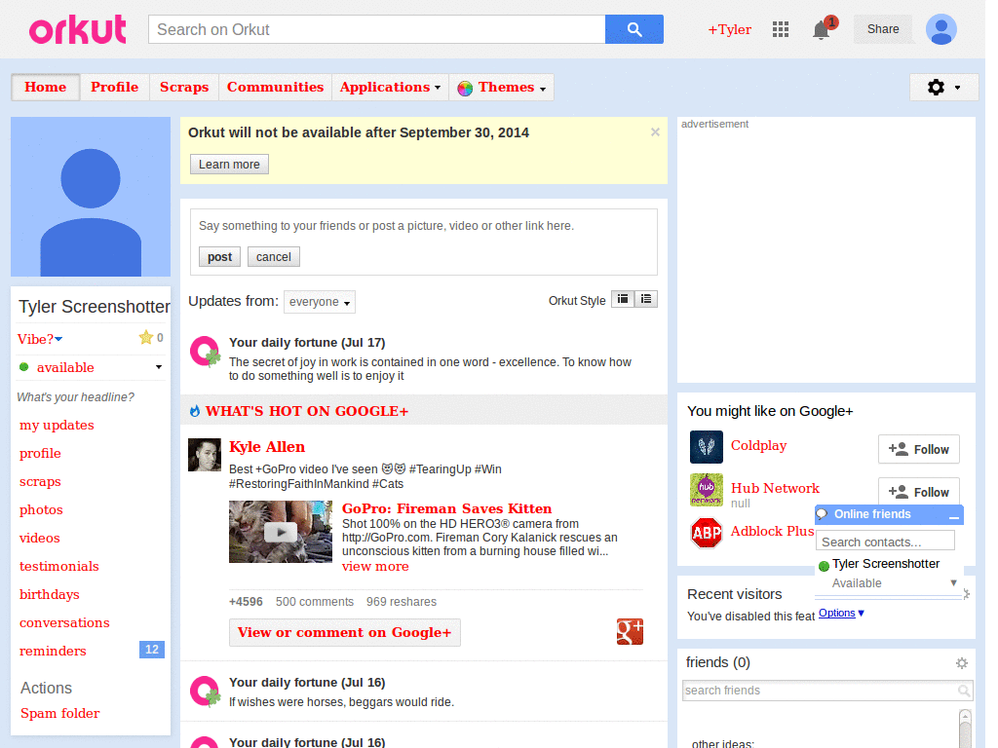Screen dimensions: 998x748
Task: Click the blue search magnifier button
Action: [633, 29]
